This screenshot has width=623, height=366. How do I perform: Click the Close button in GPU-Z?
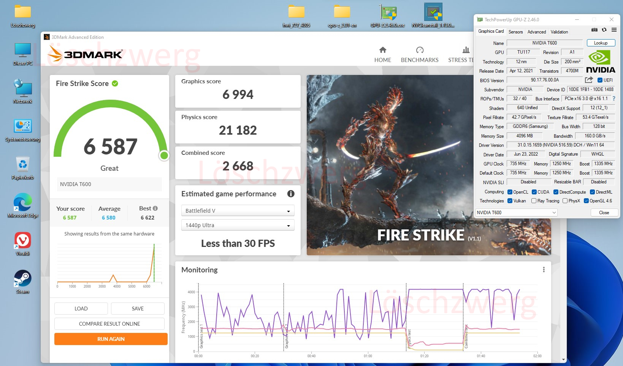[x=604, y=213]
